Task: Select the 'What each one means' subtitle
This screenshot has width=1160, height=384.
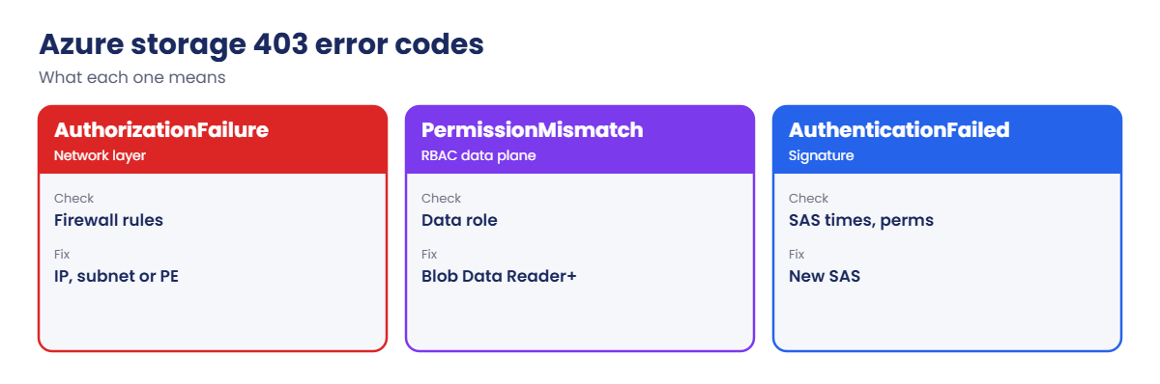Action: click(132, 77)
